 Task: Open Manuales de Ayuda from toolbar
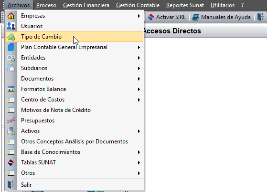click(222, 17)
